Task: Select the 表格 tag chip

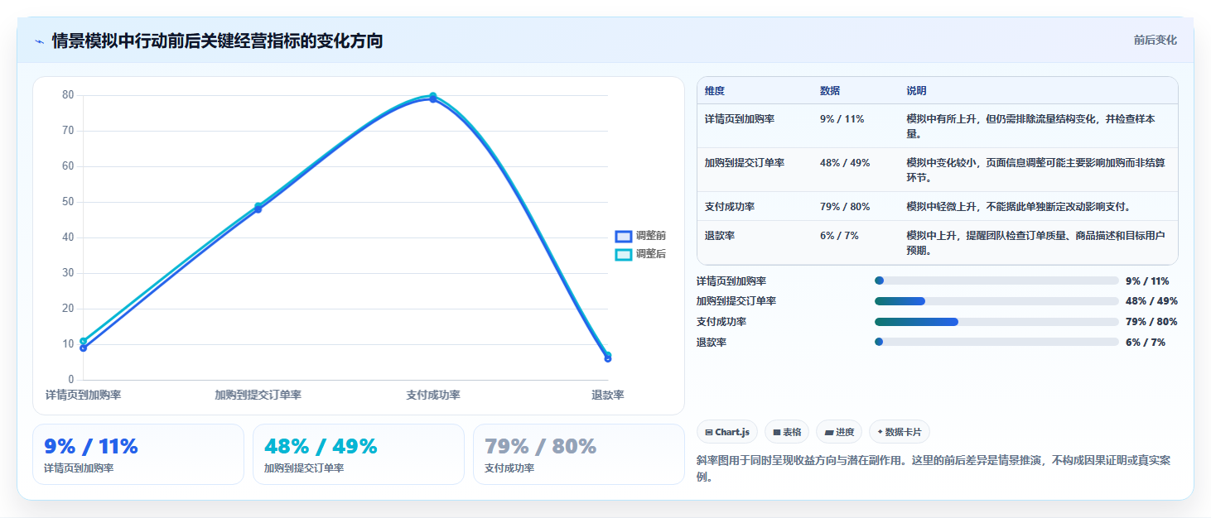Action: (x=787, y=432)
